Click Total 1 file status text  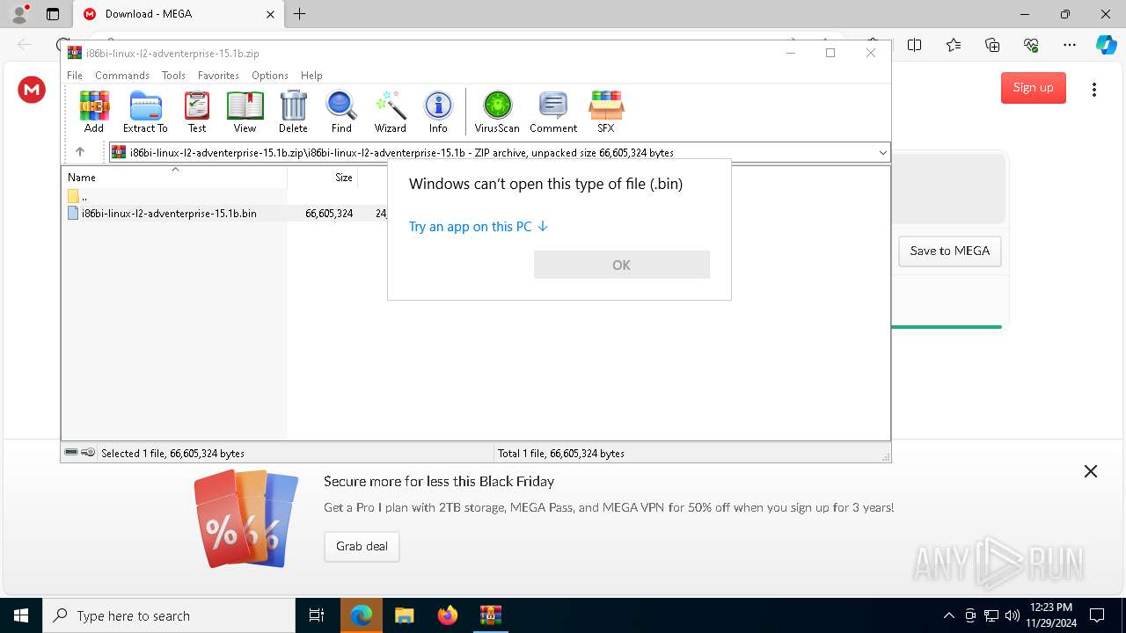pos(561,454)
